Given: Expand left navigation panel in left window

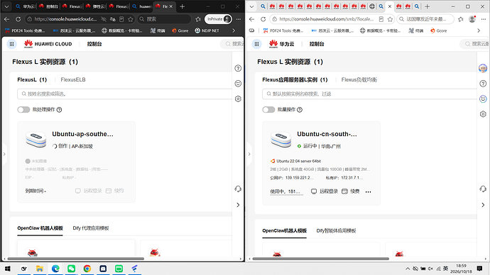Looking at the screenshot, I should pyautogui.click(x=4, y=154).
